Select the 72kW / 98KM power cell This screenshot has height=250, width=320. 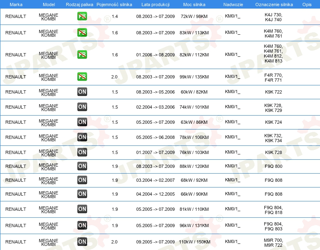[x=194, y=16]
